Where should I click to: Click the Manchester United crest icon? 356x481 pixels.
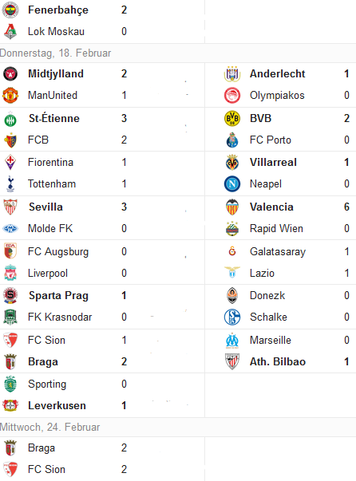click(x=10, y=95)
